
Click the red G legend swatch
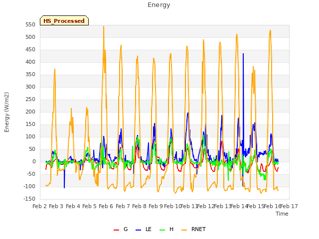pyautogui.click(x=116, y=230)
